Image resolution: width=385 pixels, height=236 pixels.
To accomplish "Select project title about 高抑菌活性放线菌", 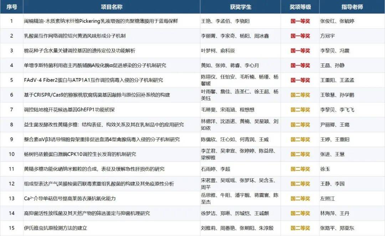I will pyautogui.click(x=87, y=213).
